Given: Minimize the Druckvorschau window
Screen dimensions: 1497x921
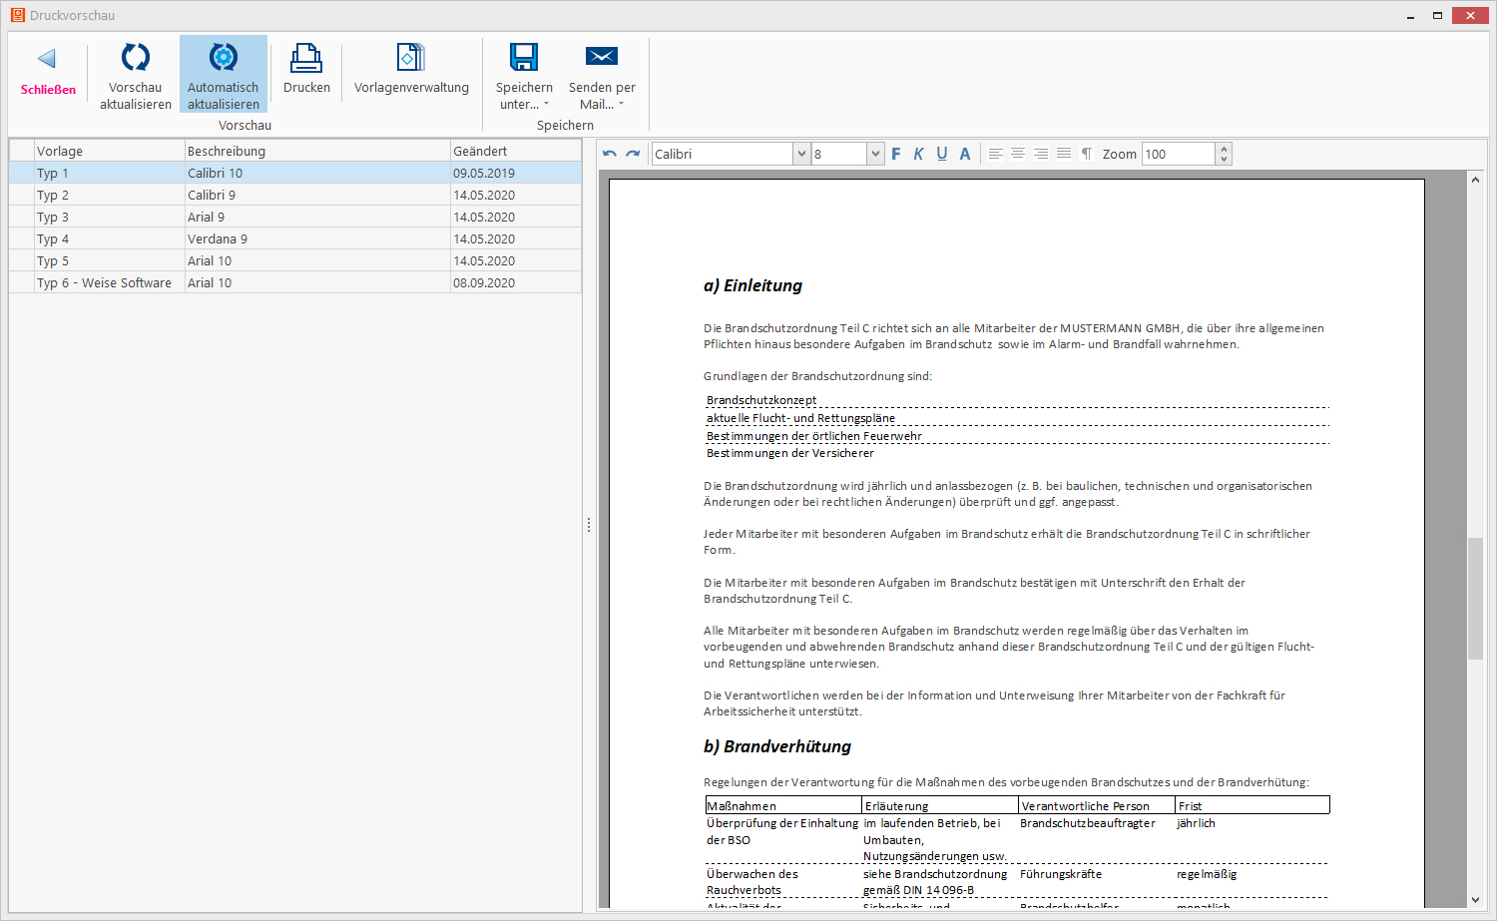Looking at the screenshot, I should click(x=1410, y=15).
